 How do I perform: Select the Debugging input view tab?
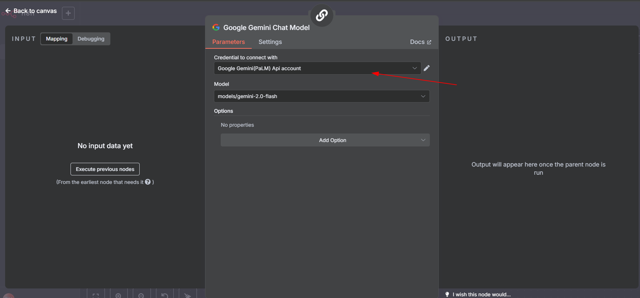coord(91,39)
